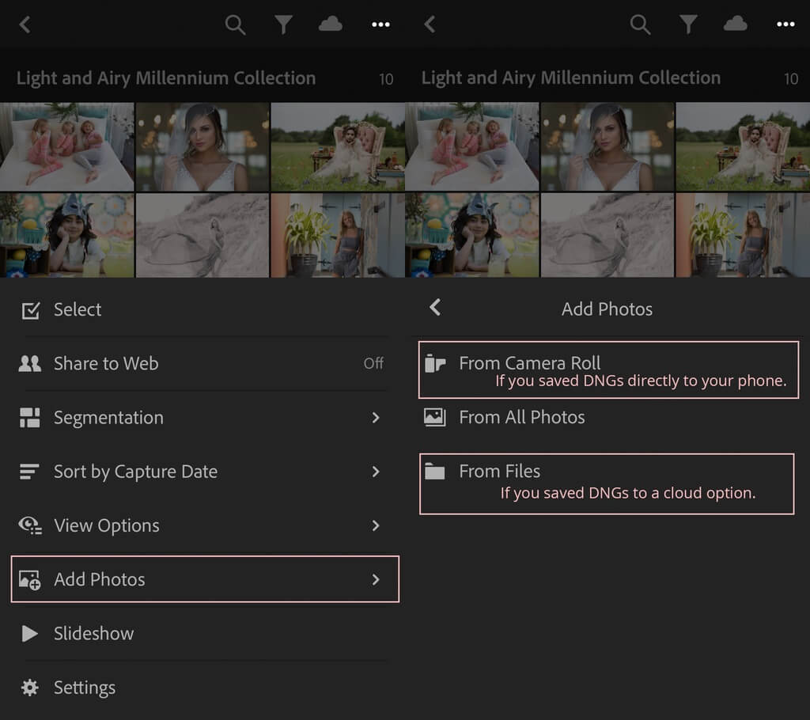810x720 pixels.
Task: Expand the Segmentation submenu chevron
Action: click(377, 418)
